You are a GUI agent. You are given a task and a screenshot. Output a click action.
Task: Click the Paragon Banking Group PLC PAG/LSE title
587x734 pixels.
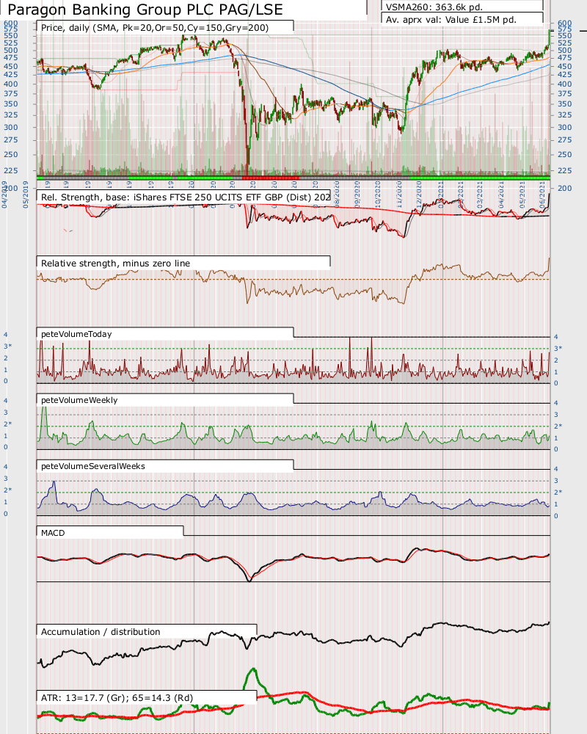pyautogui.click(x=145, y=10)
